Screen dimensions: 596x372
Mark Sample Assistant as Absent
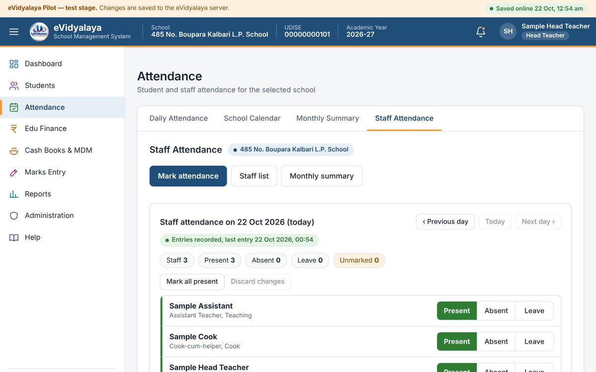(x=496, y=311)
